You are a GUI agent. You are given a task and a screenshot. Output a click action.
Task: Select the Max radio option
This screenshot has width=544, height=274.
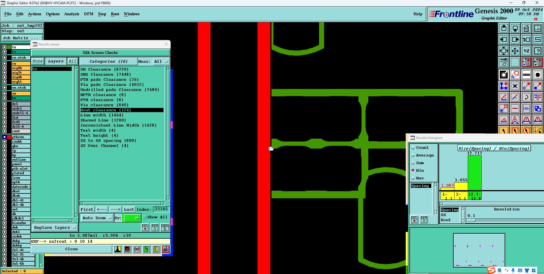(413, 178)
